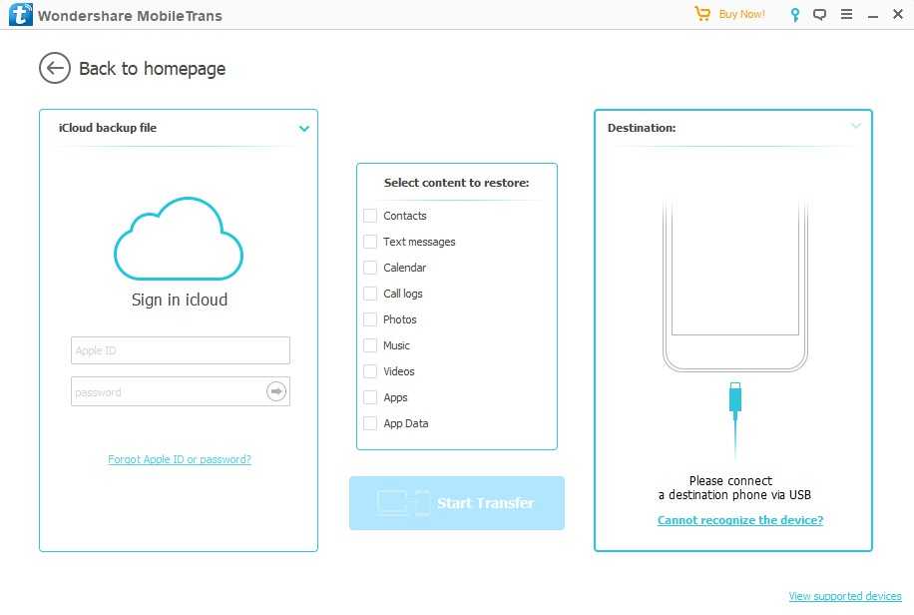This screenshot has width=914, height=615.
Task: Click the shopping cart icon
Action: pyautogui.click(x=702, y=14)
